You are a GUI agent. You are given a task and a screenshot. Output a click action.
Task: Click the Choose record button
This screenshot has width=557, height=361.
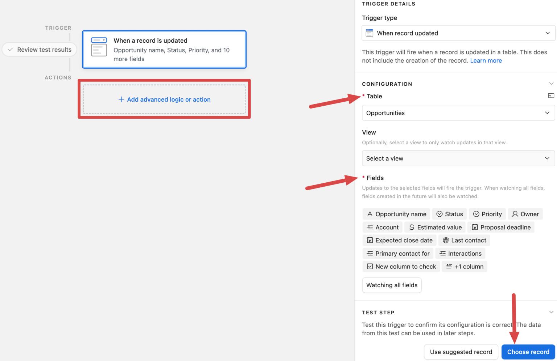(x=528, y=352)
